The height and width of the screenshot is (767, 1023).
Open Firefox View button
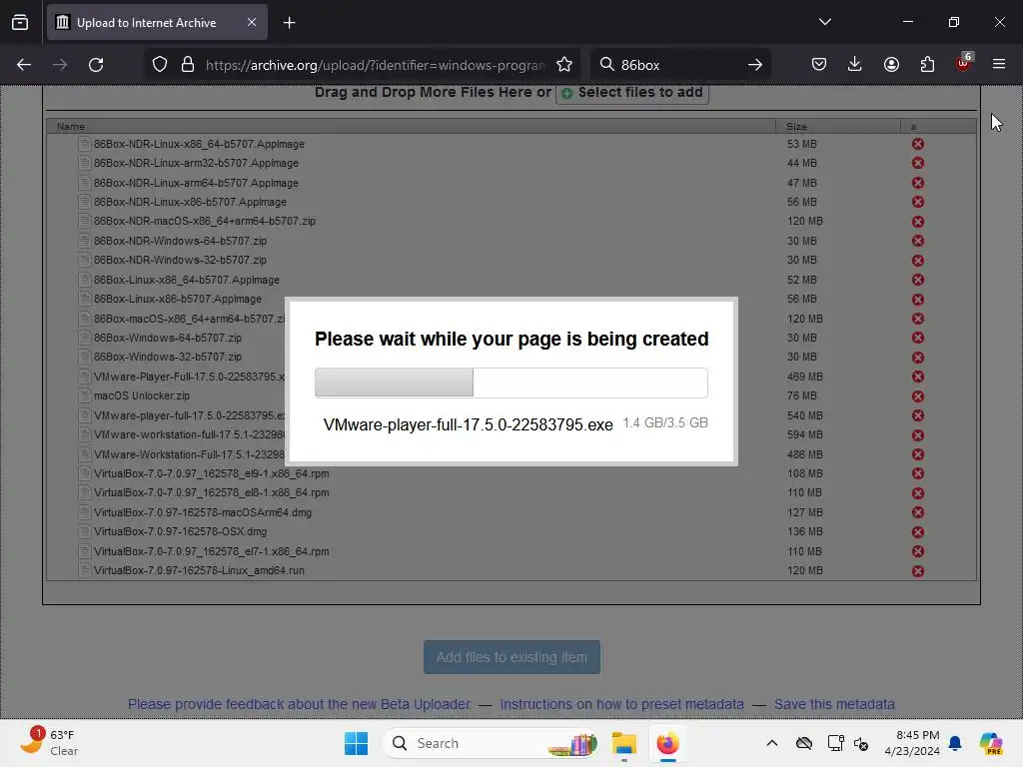click(x=20, y=22)
